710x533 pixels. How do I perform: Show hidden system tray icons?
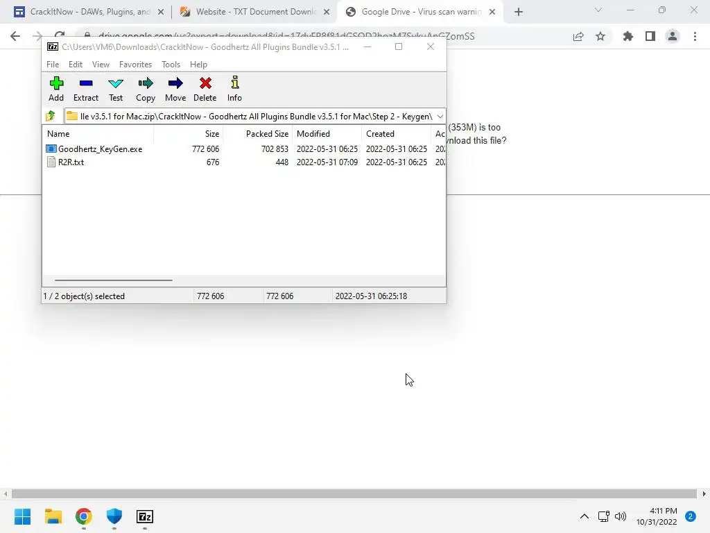pos(585,516)
